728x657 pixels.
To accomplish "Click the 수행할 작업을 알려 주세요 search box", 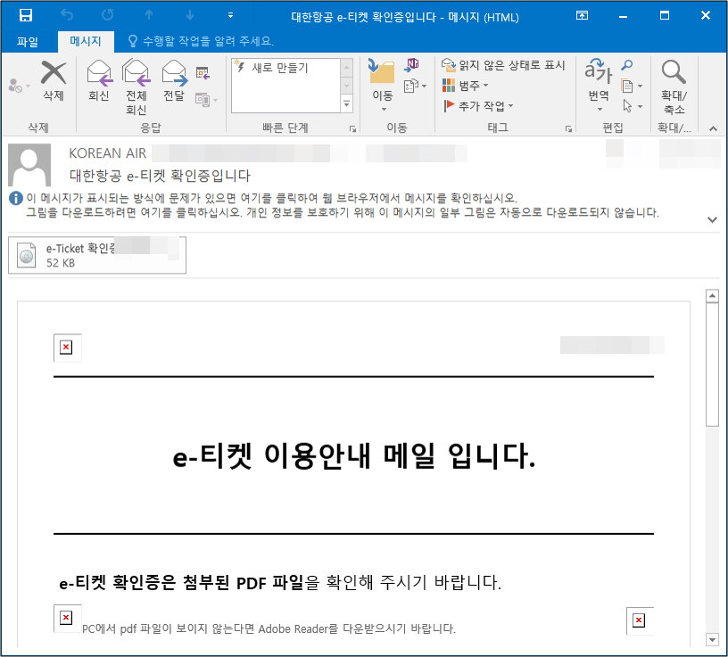I will [201, 41].
